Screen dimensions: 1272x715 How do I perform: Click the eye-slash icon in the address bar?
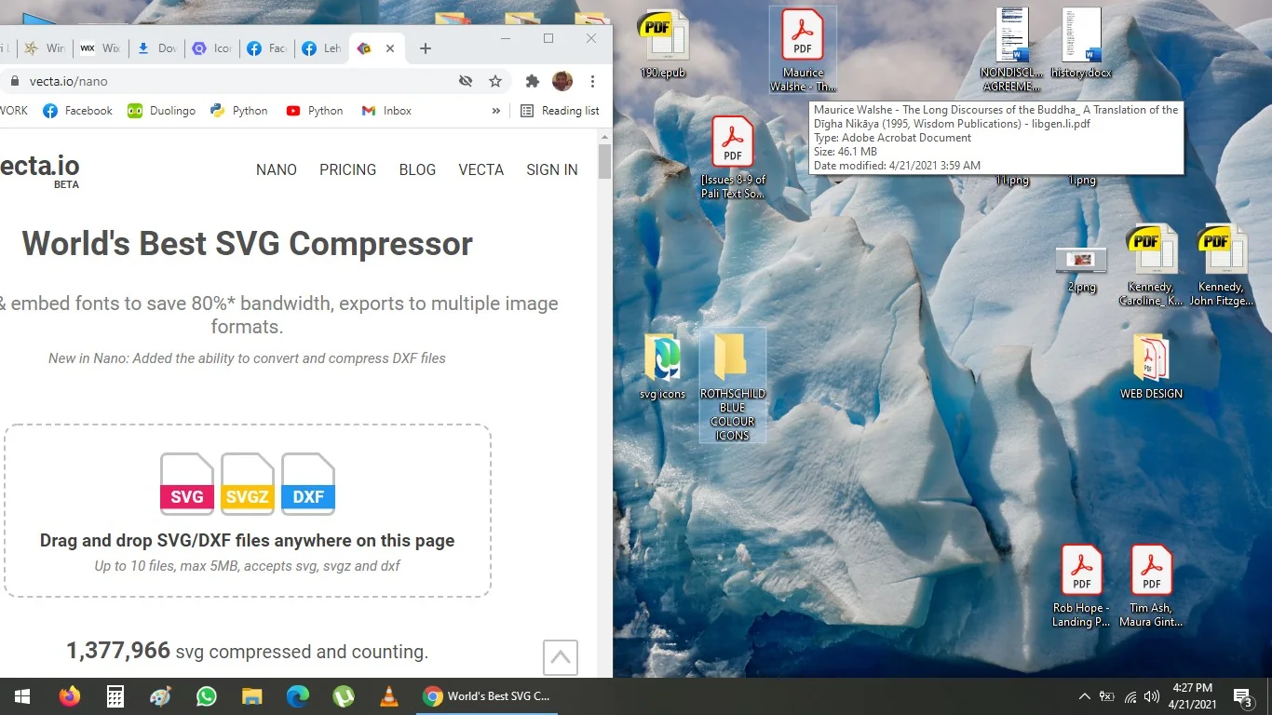tap(466, 81)
